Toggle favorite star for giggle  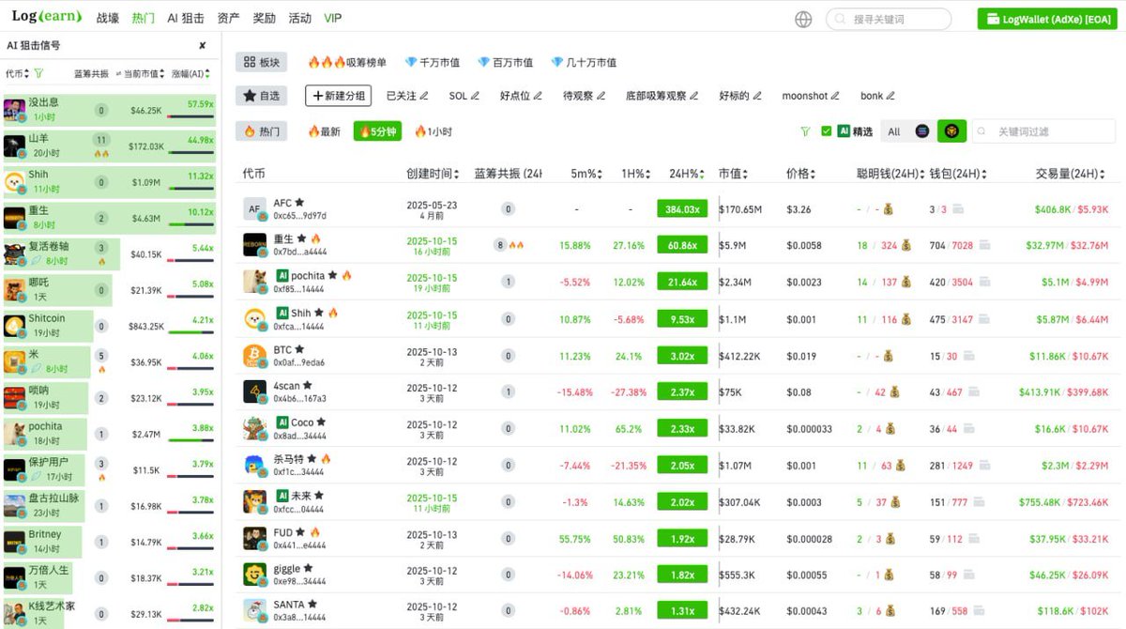point(309,568)
